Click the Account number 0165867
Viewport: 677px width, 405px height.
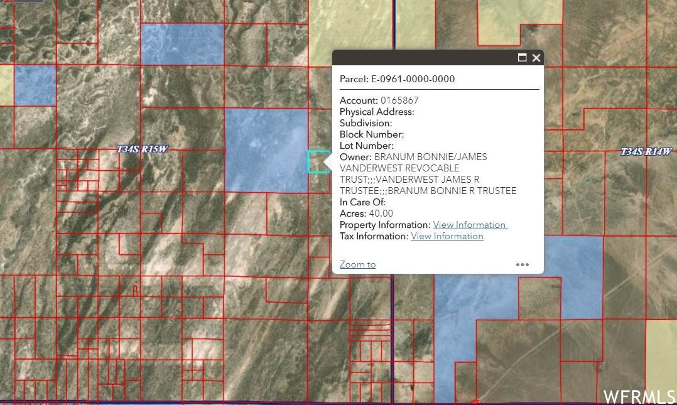(399, 100)
